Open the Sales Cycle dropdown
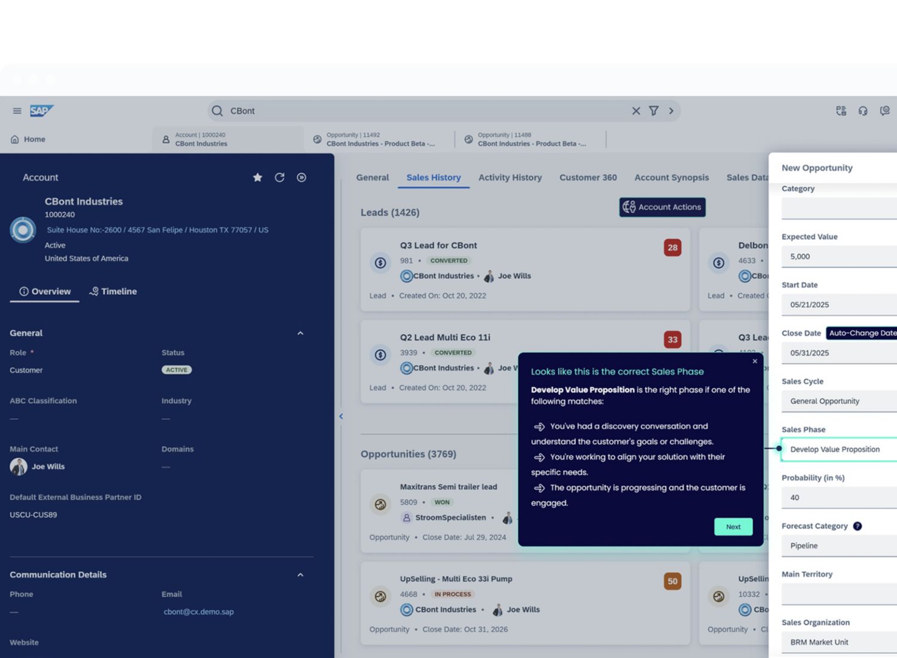This screenshot has height=658, width=897. click(x=838, y=401)
